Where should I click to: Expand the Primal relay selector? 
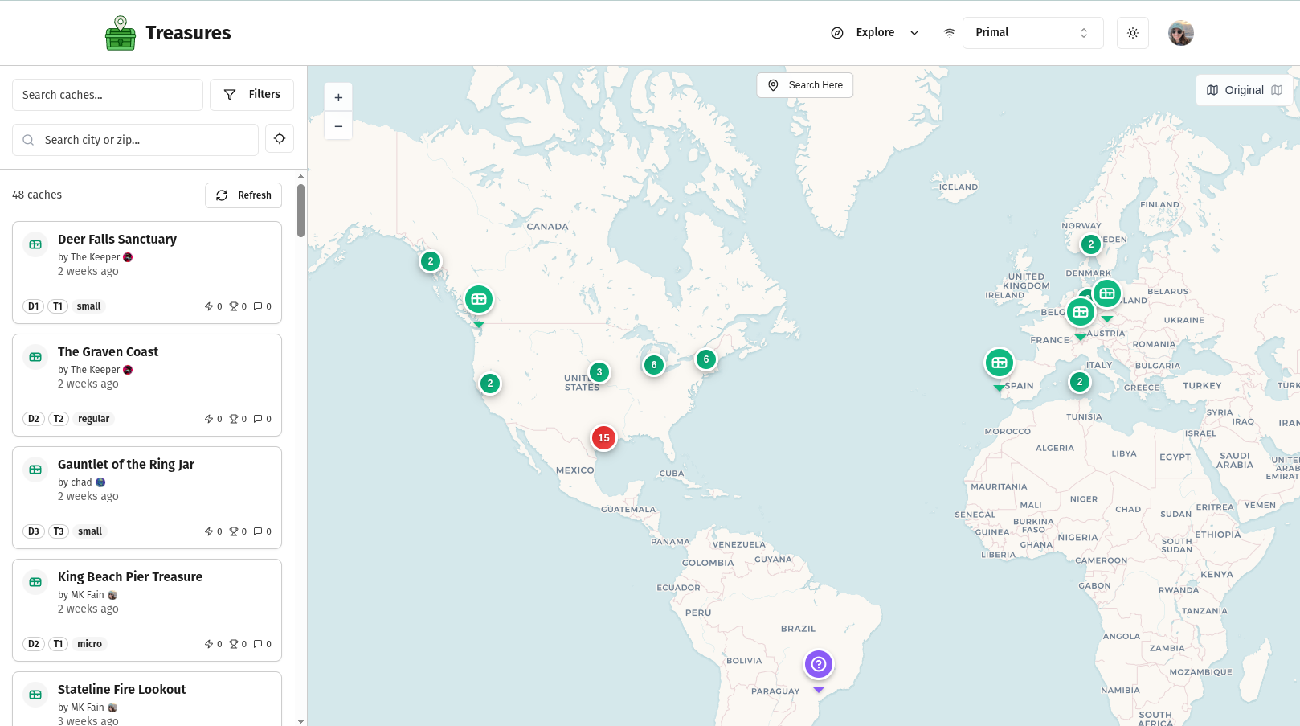tap(1032, 33)
